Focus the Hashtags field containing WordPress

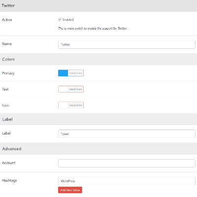127,181
